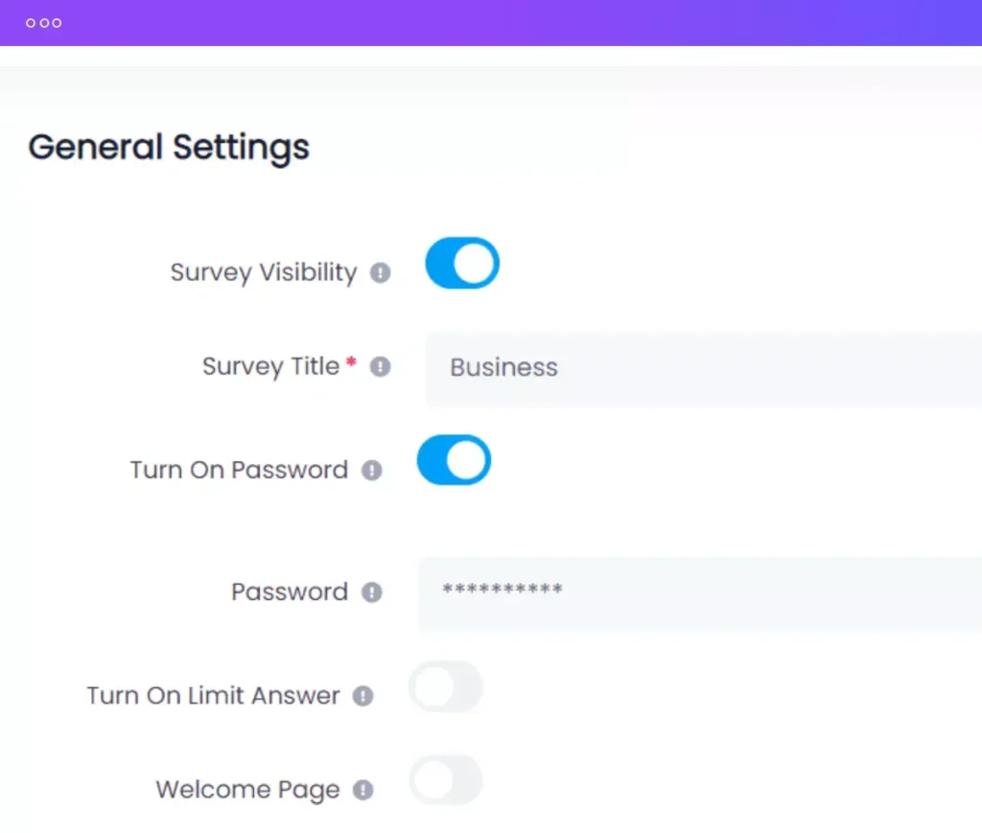Click the third dot in the purple header
Screen dimensions: 982x833
[x=57, y=22]
